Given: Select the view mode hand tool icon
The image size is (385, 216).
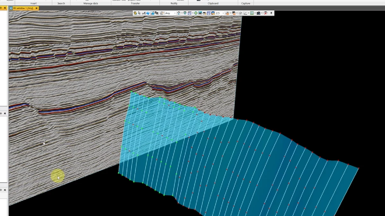Looking at the screenshot, I should tap(135, 13).
